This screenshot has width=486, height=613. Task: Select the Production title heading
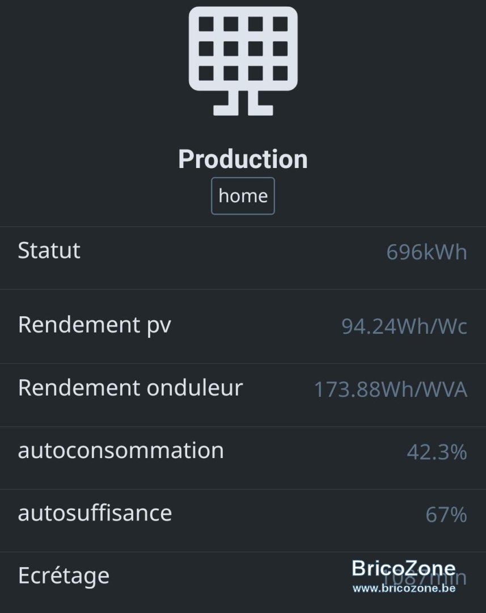click(x=243, y=159)
